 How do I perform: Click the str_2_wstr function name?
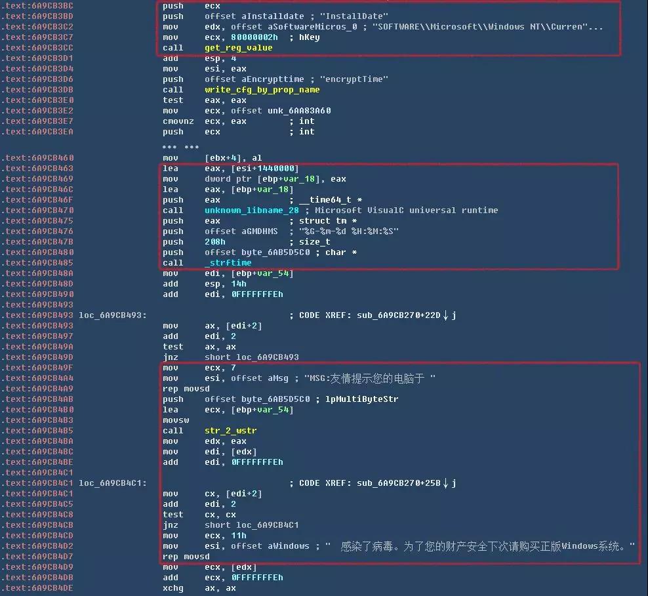click(231, 431)
